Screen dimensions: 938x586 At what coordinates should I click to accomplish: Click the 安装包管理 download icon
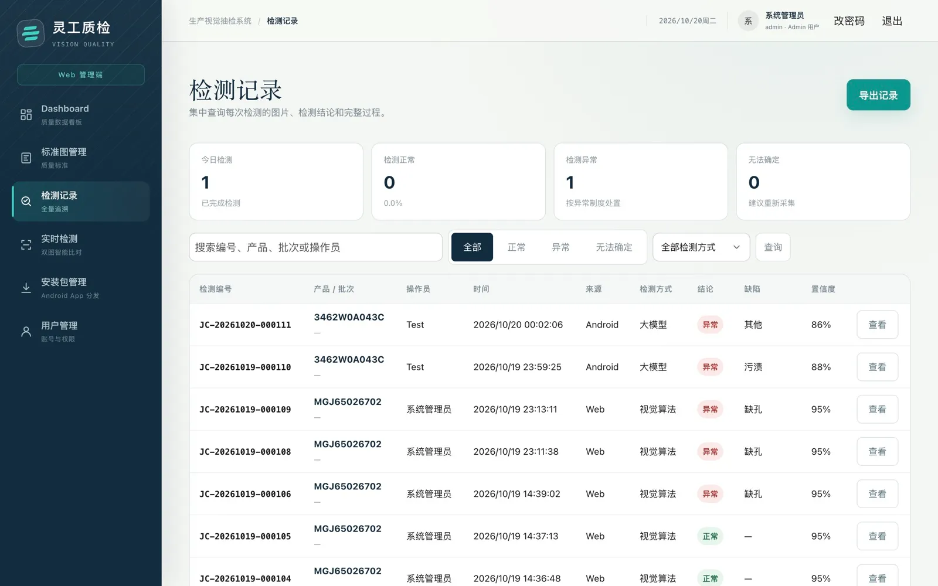pyautogui.click(x=26, y=288)
